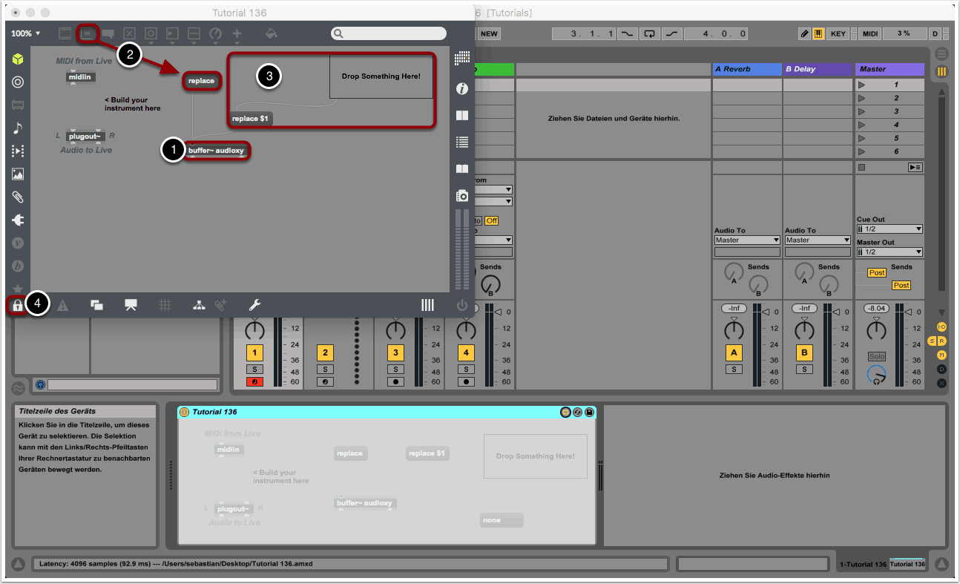Click the Snapshots camera icon
The width and height of the screenshot is (960, 584).
pos(462,196)
